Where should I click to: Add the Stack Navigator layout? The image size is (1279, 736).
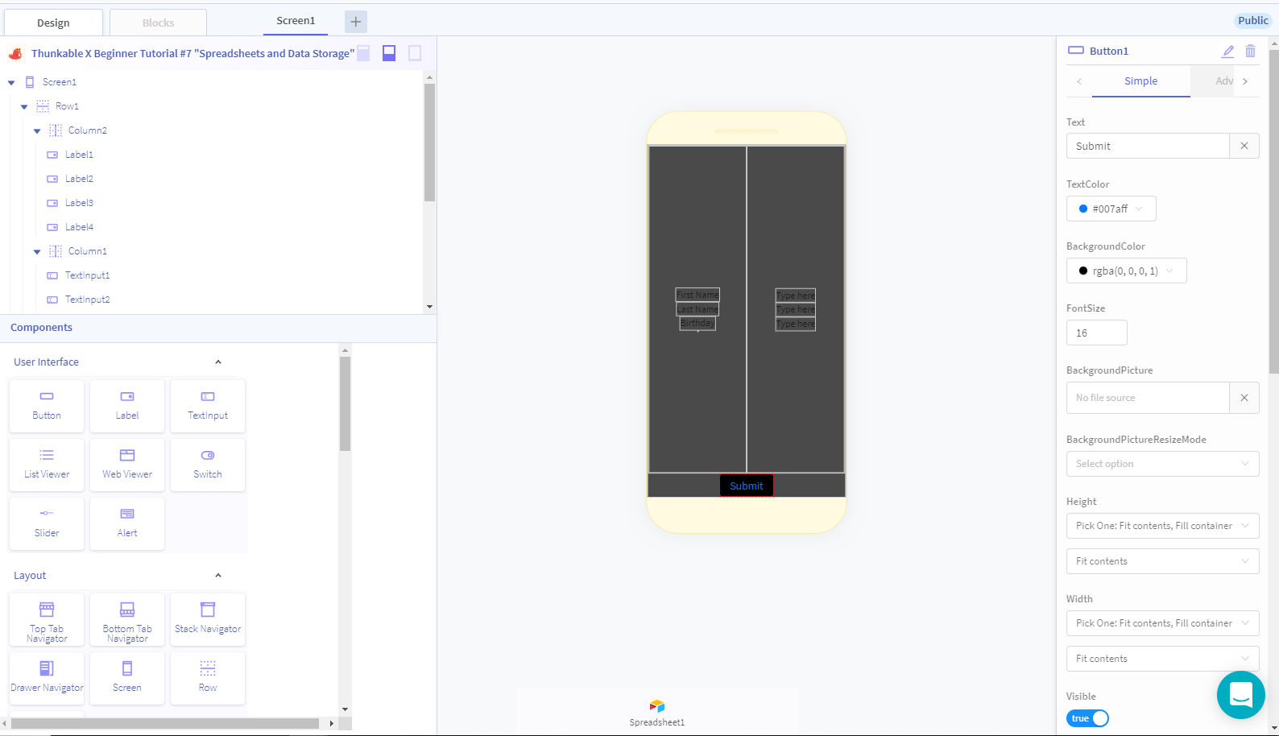(208, 620)
